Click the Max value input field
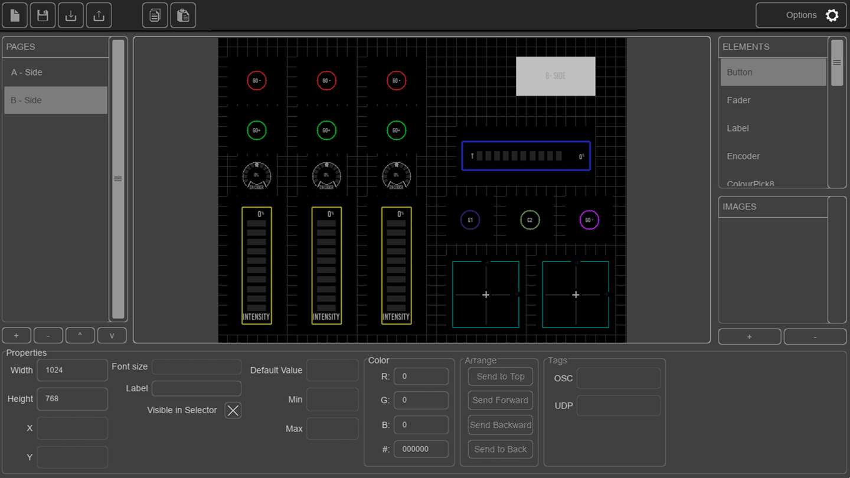 click(332, 428)
